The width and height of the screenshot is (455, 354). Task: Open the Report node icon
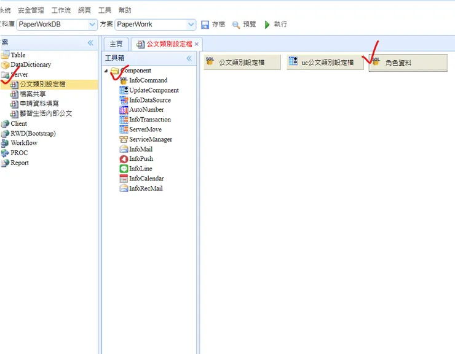pos(5,163)
